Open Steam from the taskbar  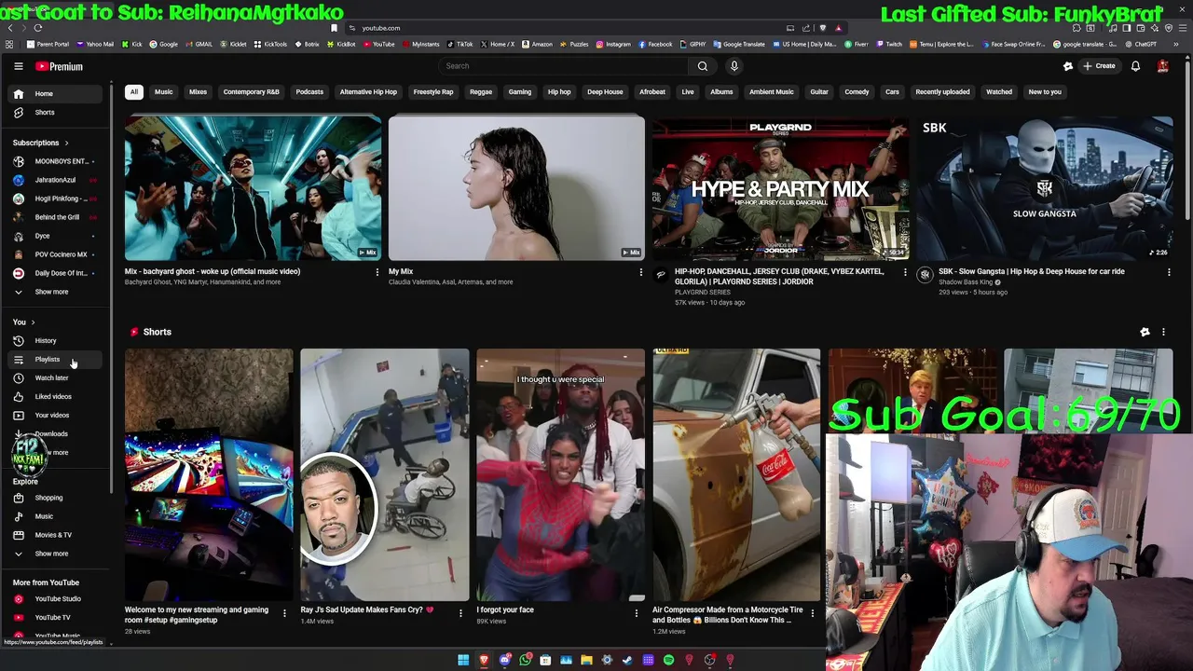[627, 661]
